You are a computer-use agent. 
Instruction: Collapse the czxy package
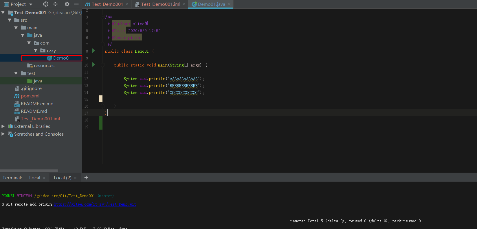(x=36, y=50)
